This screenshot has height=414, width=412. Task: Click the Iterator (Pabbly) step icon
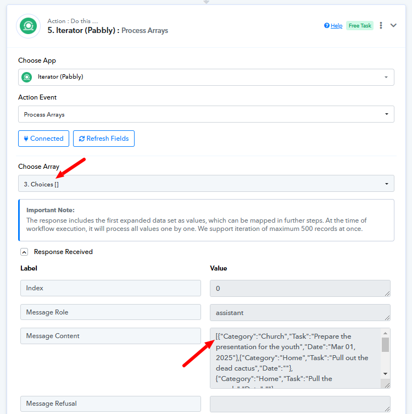click(x=28, y=26)
